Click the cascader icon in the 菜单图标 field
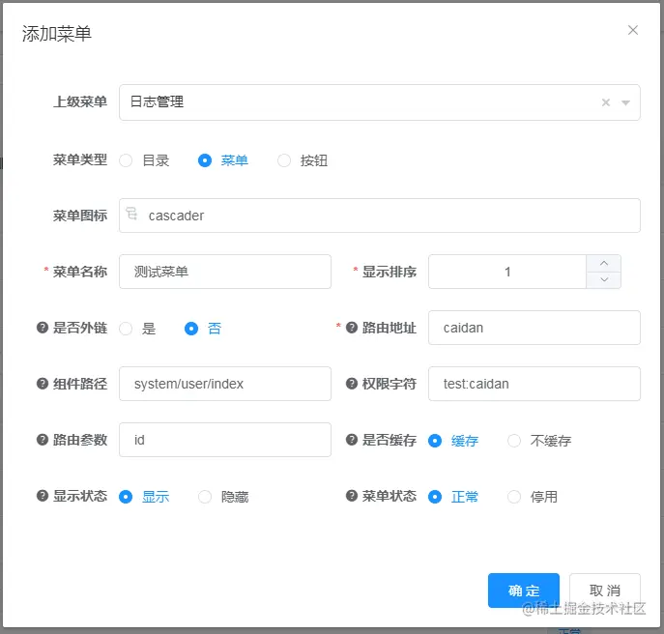This screenshot has width=664, height=634. pyautogui.click(x=131, y=214)
